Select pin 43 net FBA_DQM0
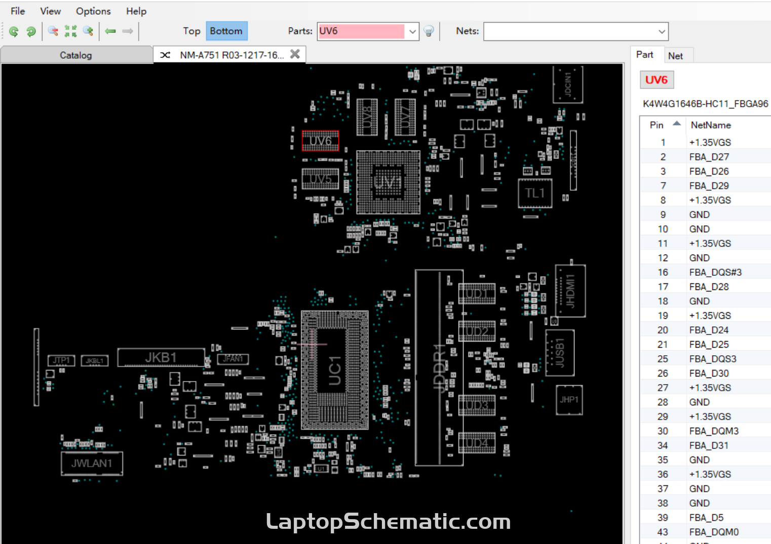The image size is (771, 544). (x=705, y=532)
